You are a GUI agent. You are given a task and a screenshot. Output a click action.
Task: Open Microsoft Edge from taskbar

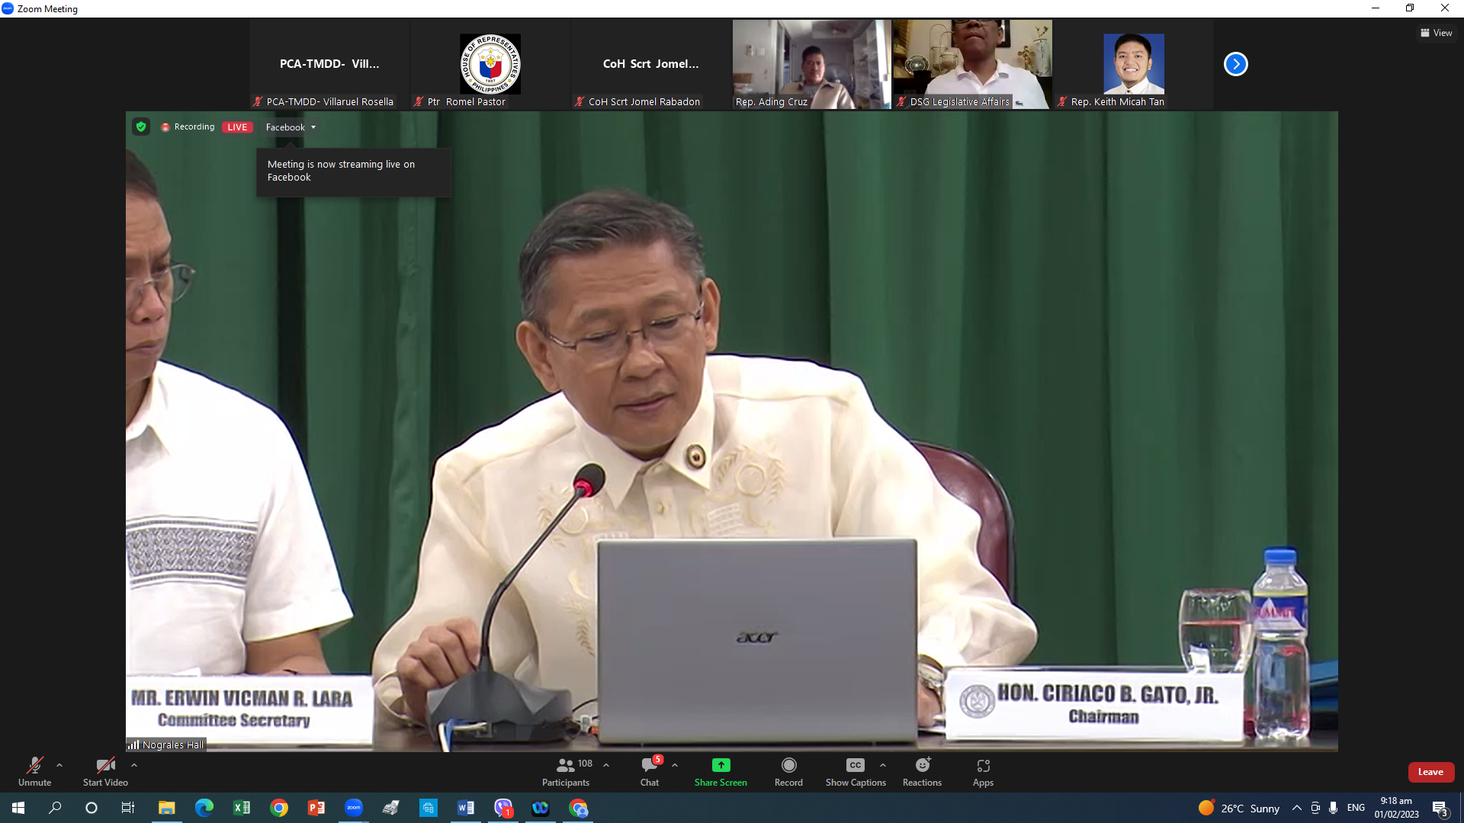204,808
